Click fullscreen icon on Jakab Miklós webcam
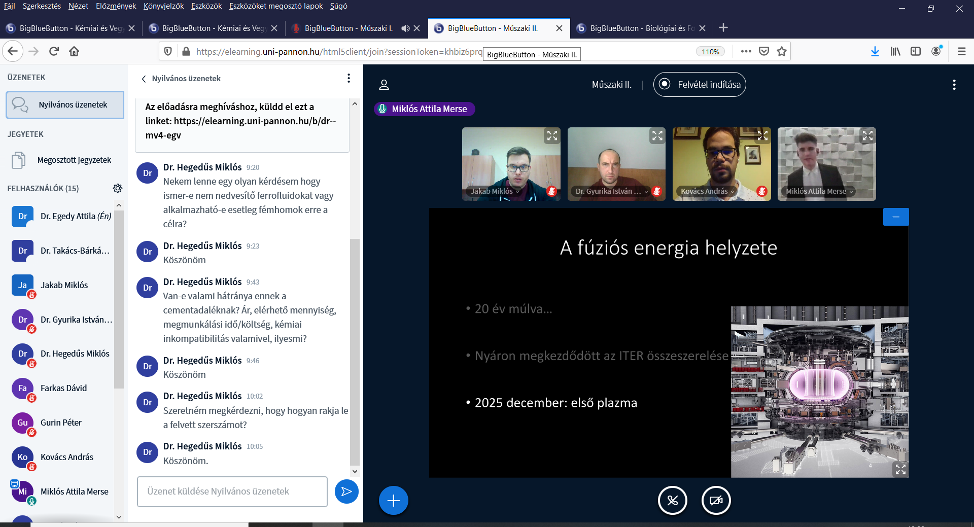The image size is (974, 527). click(x=552, y=135)
